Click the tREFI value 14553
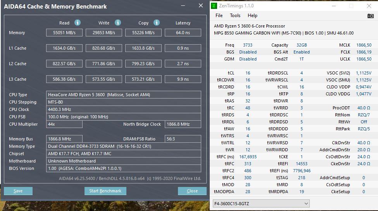 point(302,164)
